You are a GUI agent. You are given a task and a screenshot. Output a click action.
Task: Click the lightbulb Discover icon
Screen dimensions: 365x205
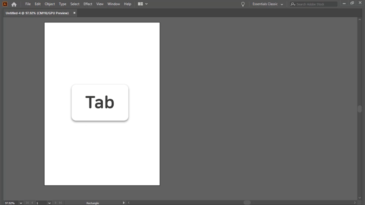[x=243, y=4]
